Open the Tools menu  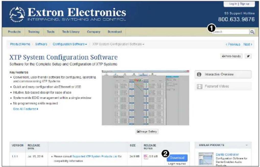[x=51, y=32]
